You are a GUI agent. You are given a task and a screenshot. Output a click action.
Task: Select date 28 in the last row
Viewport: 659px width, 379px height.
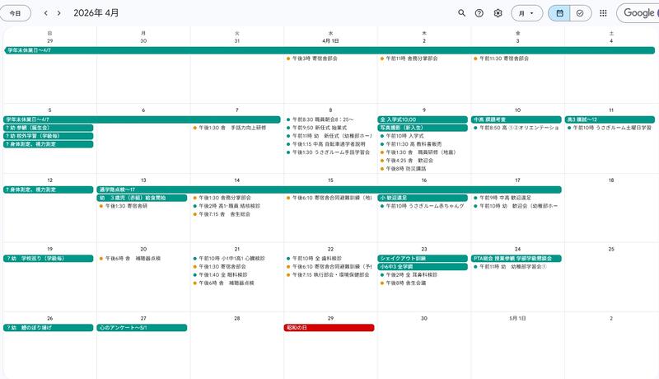(x=237, y=318)
